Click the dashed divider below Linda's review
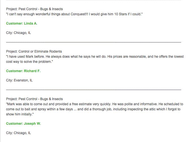The width and height of the screenshot is (191, 142). [93, 42]
